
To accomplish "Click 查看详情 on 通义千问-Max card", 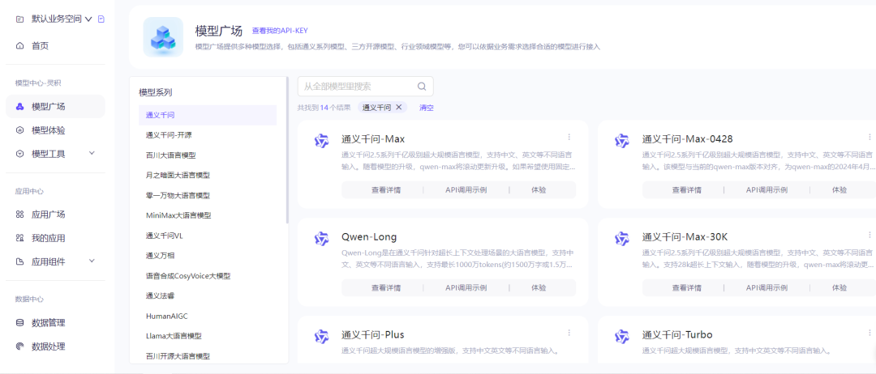I will coord(386,190).
